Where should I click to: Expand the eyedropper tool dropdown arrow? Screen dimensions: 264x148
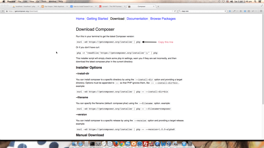click(x=237, y=11)
